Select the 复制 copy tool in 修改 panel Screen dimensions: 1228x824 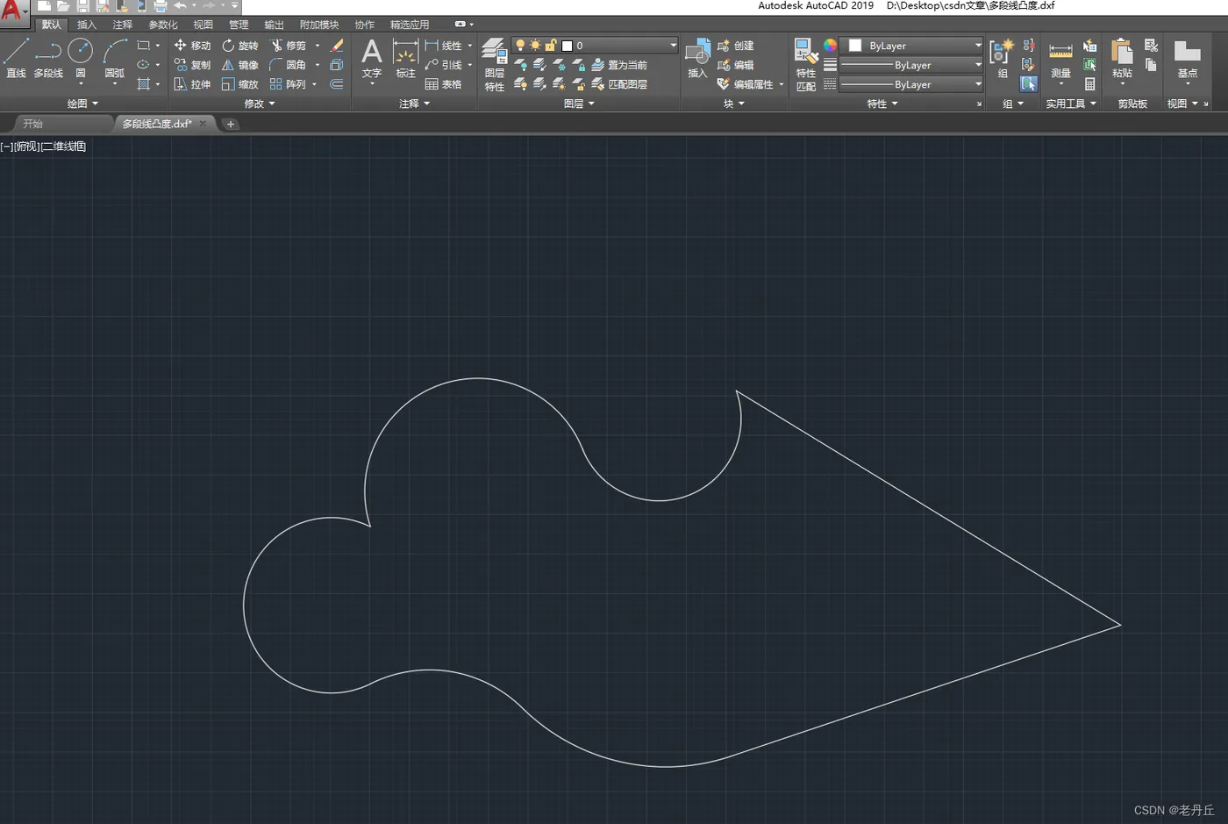[x=192, y=64]
